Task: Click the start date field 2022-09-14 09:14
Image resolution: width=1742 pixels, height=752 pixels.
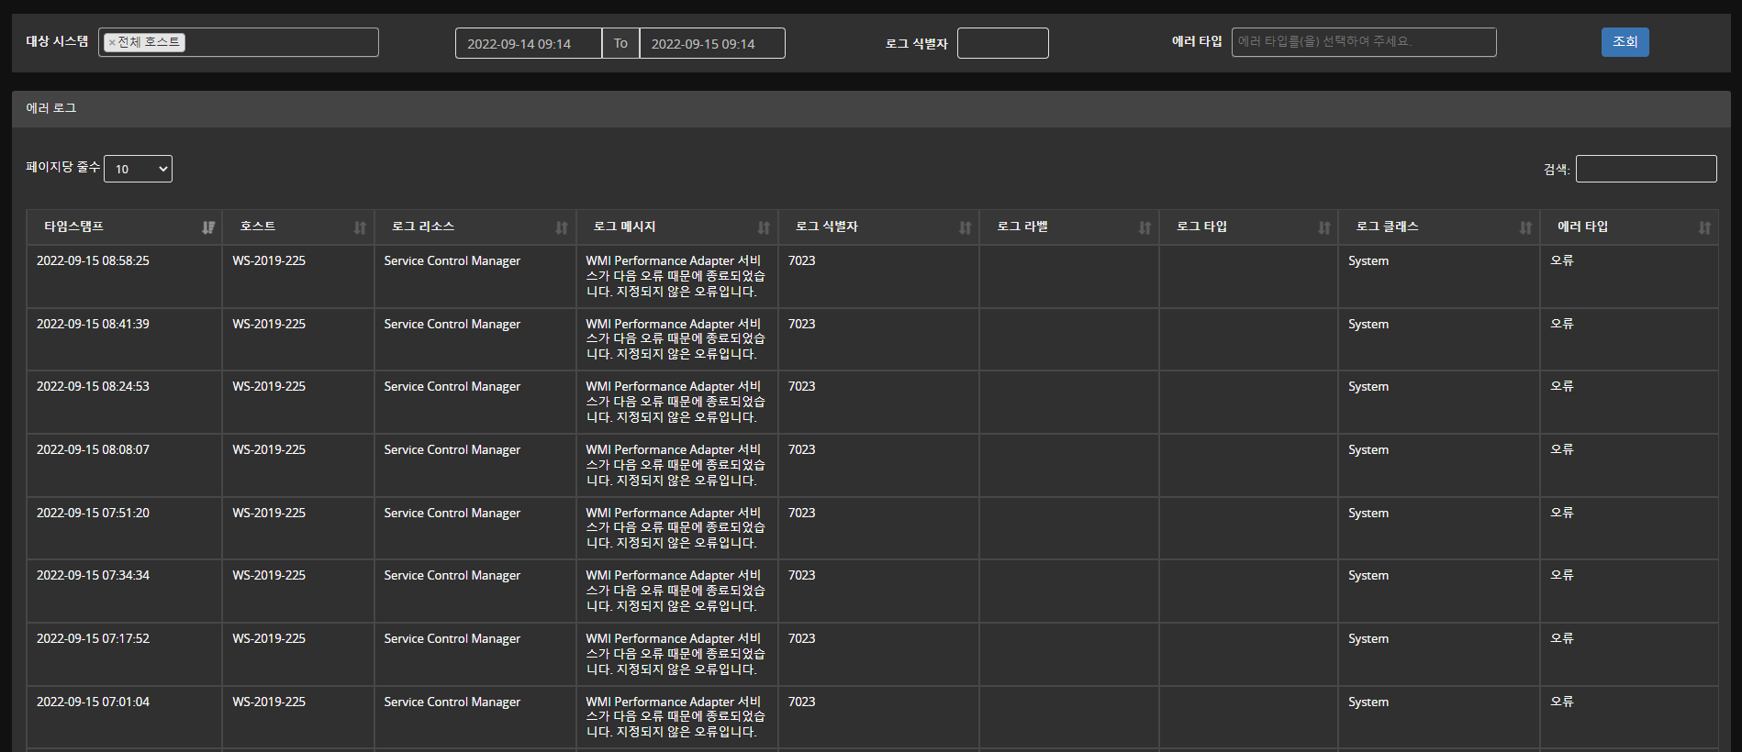Action: tap(528, 43)
